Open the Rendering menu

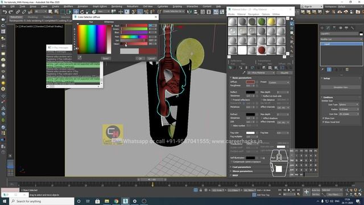click(x=117, y=6)
